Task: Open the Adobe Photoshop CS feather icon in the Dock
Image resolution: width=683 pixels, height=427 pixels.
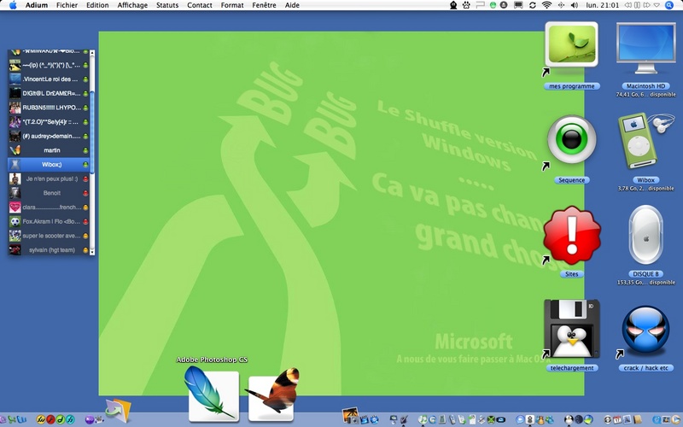Action: [x=213, y=395]
